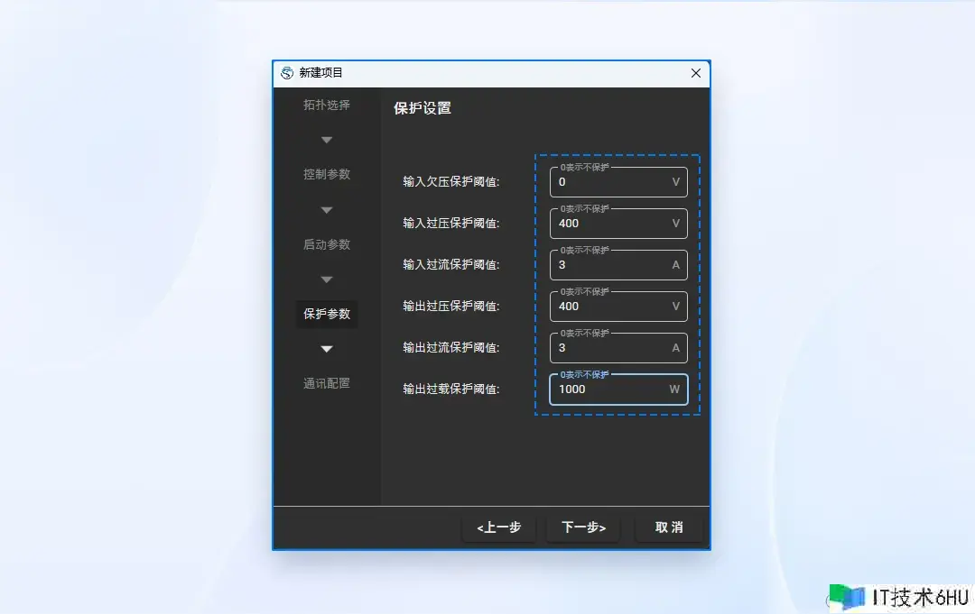Select the highlighted 保护参数 step

(326, 314)
